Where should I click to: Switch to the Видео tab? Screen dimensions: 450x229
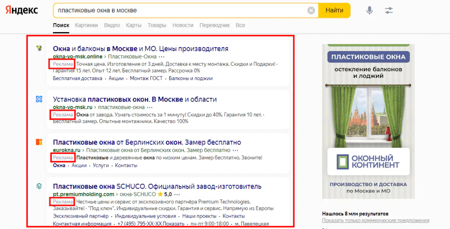tap(112, 25)
